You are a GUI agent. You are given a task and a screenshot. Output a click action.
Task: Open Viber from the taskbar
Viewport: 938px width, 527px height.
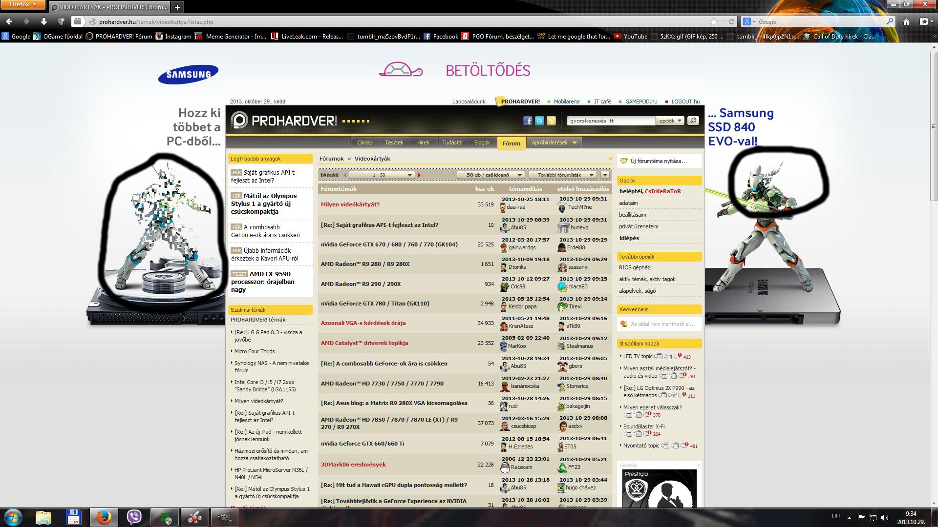pos(134,517)
